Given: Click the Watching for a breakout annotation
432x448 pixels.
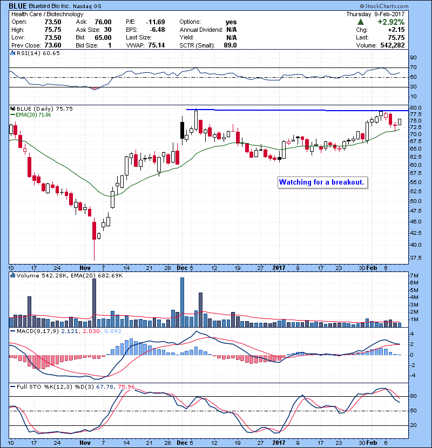Looking at the screenshot, I should pos(321,182).
